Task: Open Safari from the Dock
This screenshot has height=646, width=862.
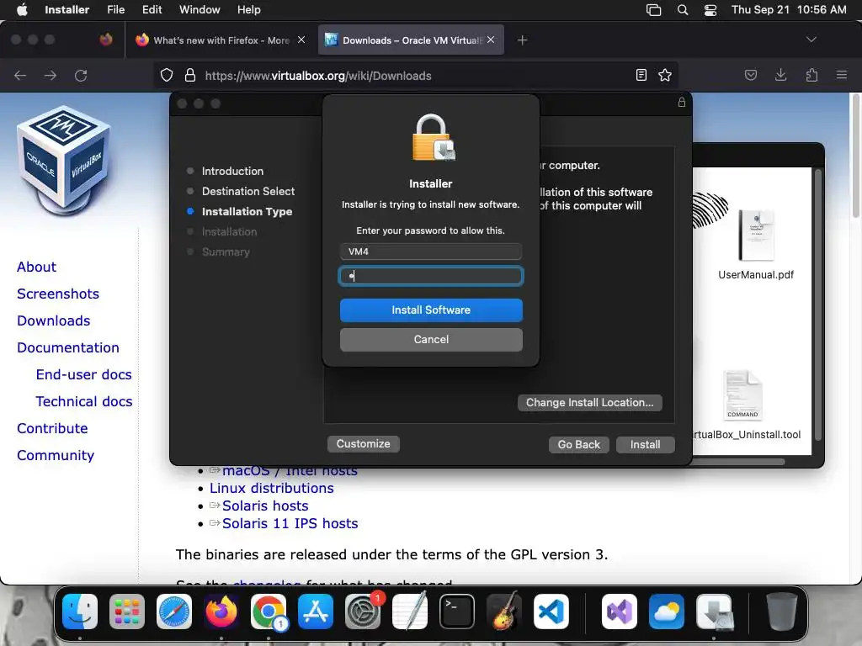Action: [174, 612]
